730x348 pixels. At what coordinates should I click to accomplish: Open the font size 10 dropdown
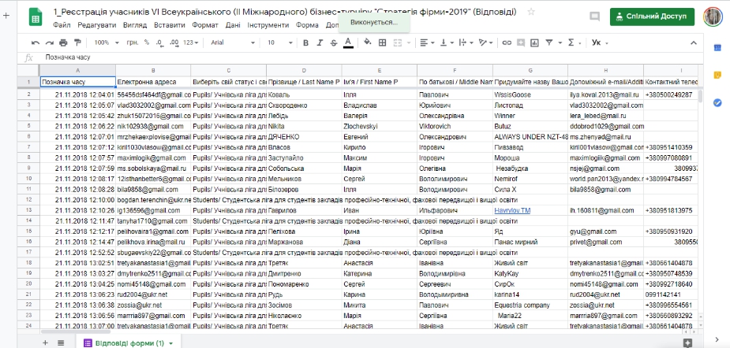click(x=278, y=43)
